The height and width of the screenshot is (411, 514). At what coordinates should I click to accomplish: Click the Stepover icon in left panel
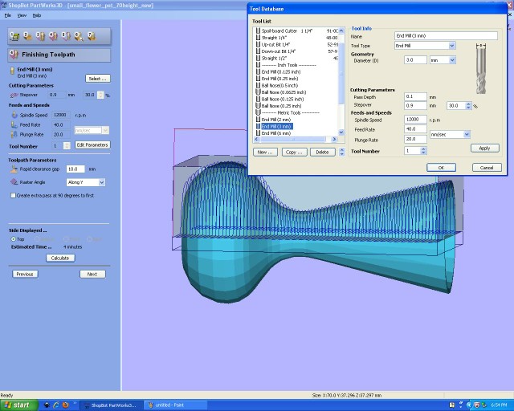14,95
